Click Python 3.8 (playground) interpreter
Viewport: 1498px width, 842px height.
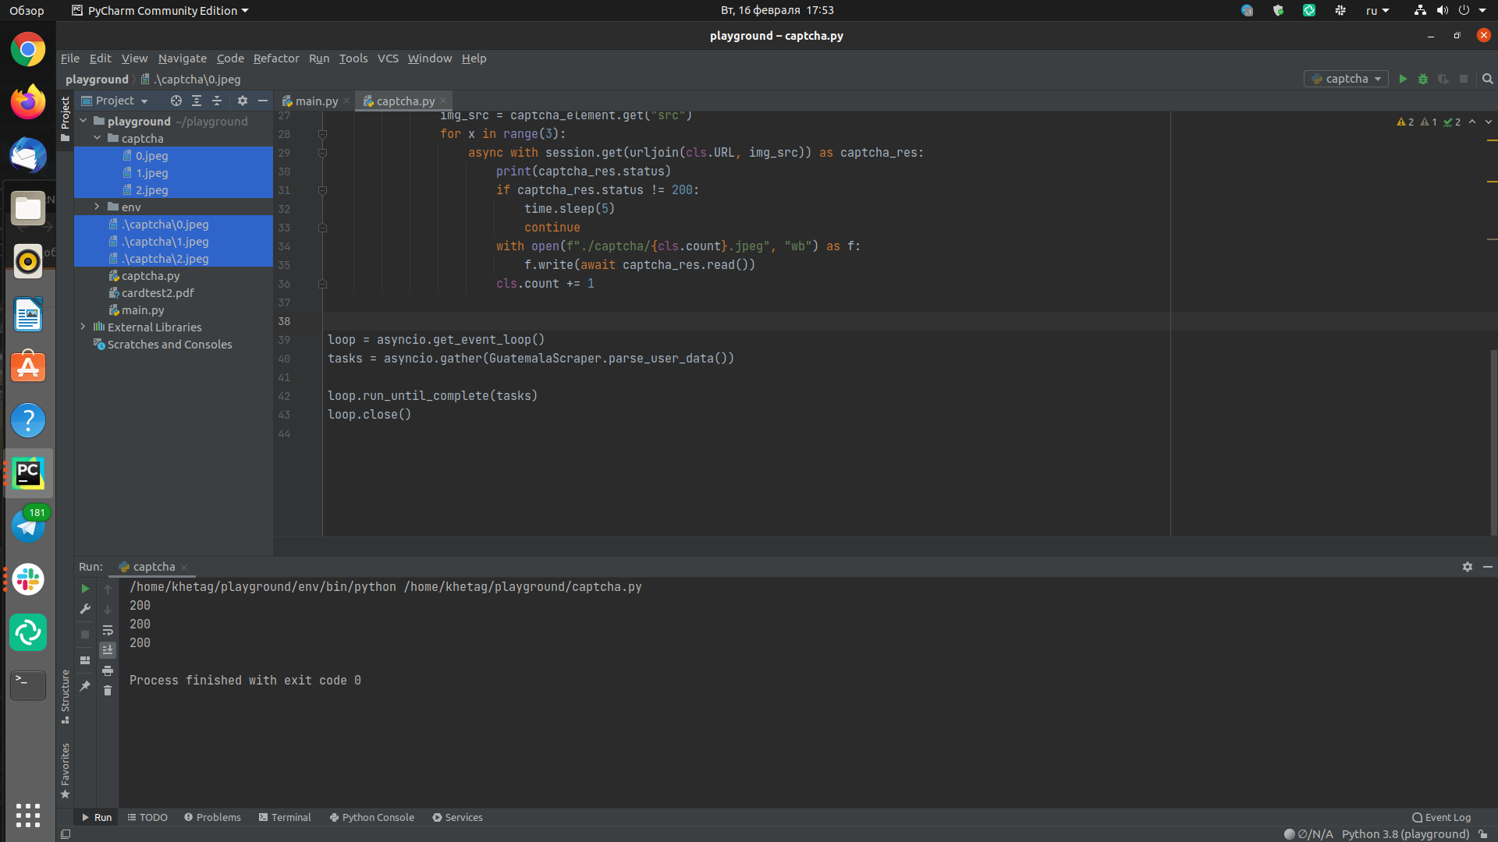[x=1405, y=834]
